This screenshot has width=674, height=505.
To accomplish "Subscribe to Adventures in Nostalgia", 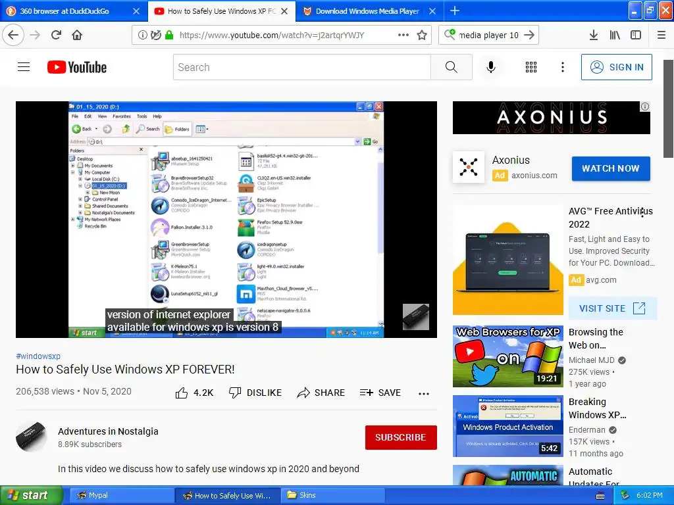I will click(401, 437).
